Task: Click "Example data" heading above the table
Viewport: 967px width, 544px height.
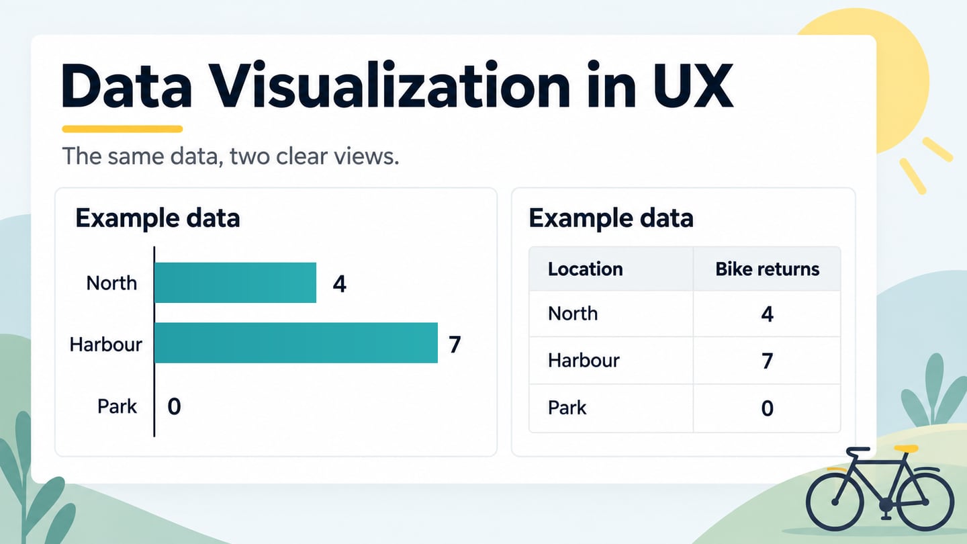Action: click(611, 218)
